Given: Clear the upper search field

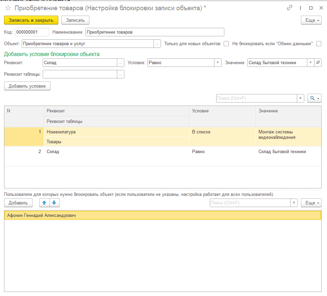Looking at the screenshot, I should 301,98.
